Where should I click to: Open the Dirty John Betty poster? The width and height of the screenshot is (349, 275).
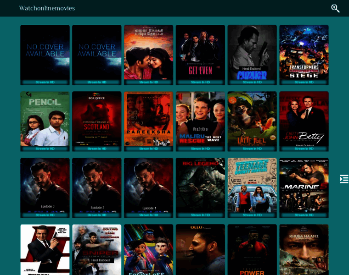coord(304,119)
